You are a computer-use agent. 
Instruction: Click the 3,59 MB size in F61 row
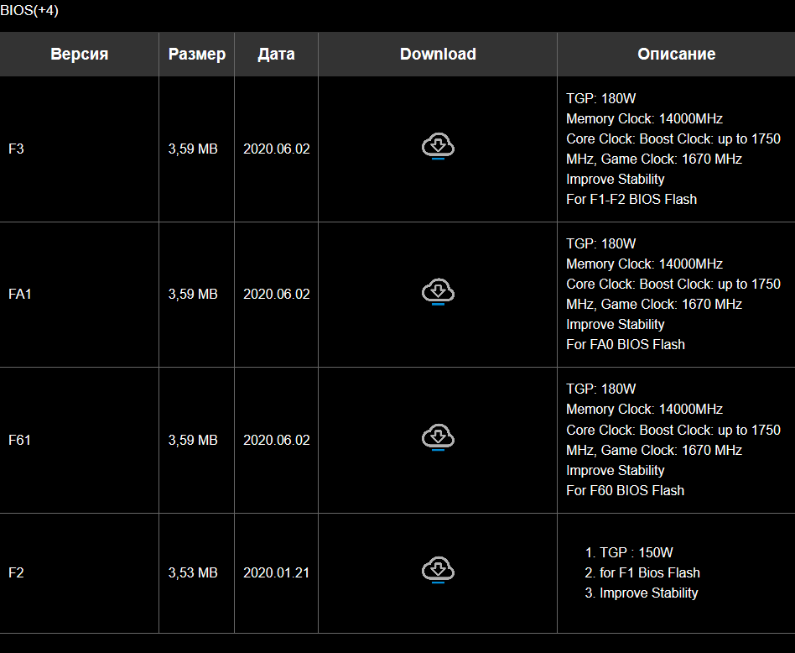193,440
